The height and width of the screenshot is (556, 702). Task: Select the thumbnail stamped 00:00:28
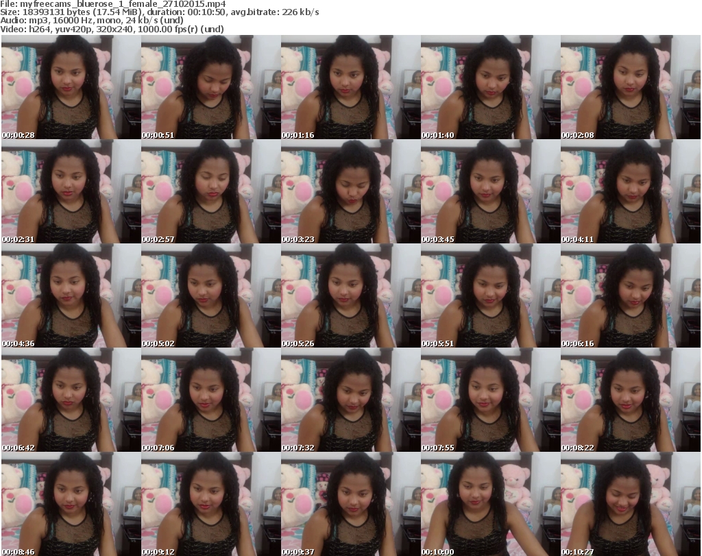[x=71, y=87]
